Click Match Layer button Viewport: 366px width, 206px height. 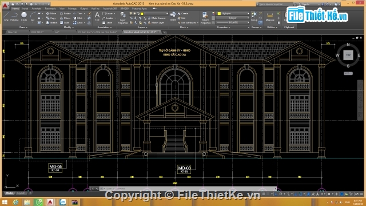(156, 23)
